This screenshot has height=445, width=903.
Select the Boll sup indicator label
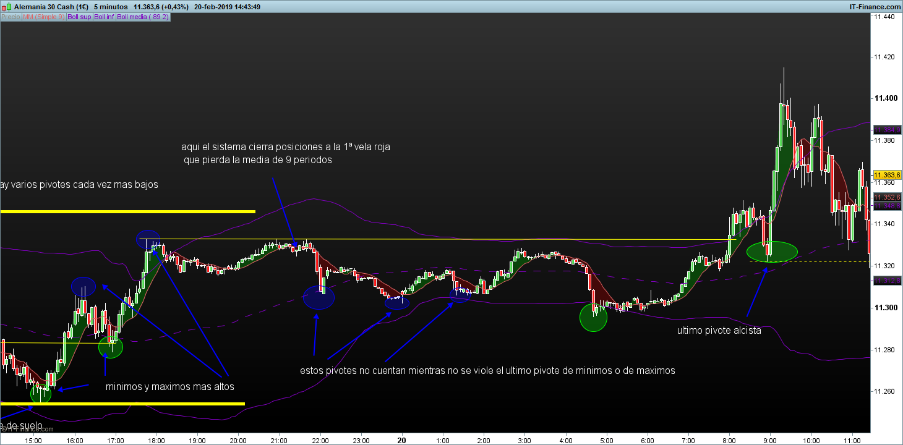(79, 17)
